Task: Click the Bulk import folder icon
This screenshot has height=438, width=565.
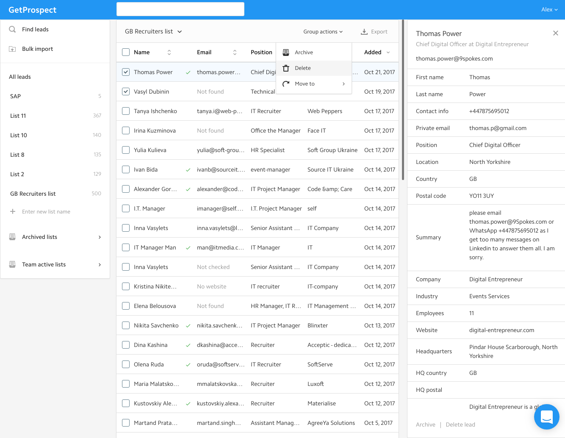Action: pos(13,49)
